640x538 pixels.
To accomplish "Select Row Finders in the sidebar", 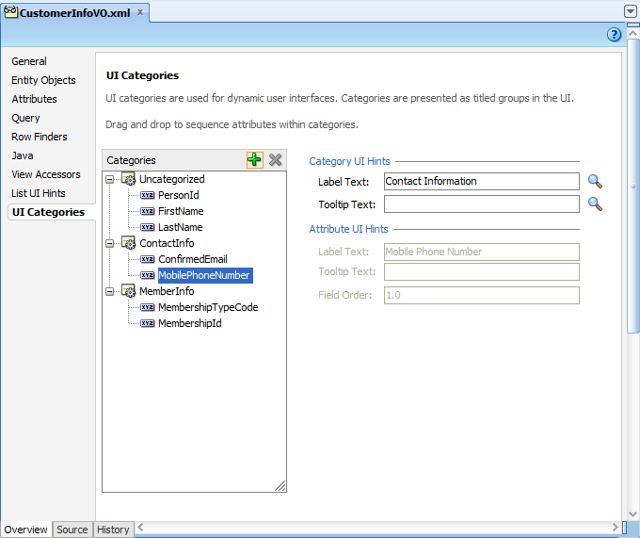I will [x=40, y=137].
